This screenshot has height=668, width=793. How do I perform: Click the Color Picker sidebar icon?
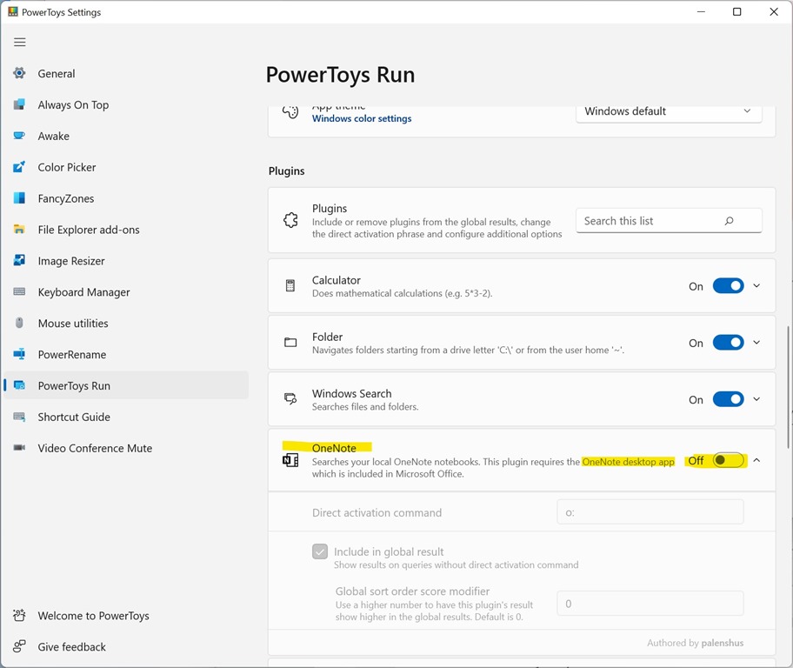(19, 167)
